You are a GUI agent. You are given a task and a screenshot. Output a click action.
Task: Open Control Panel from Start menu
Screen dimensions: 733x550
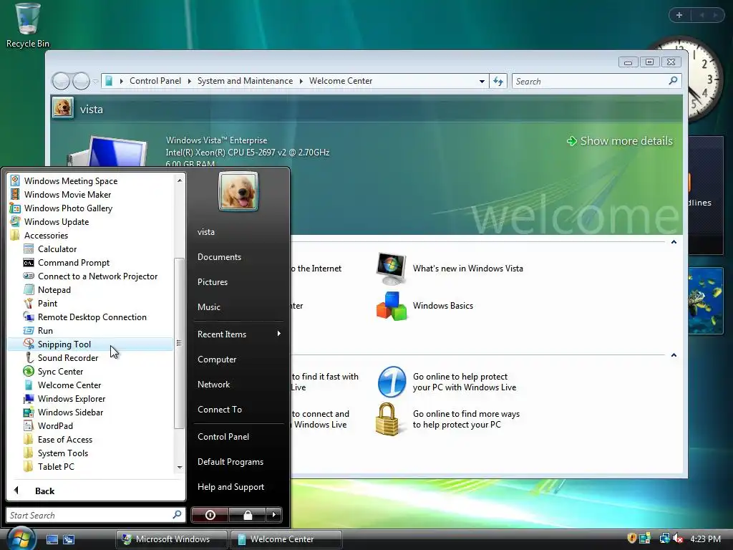point(223,436)
